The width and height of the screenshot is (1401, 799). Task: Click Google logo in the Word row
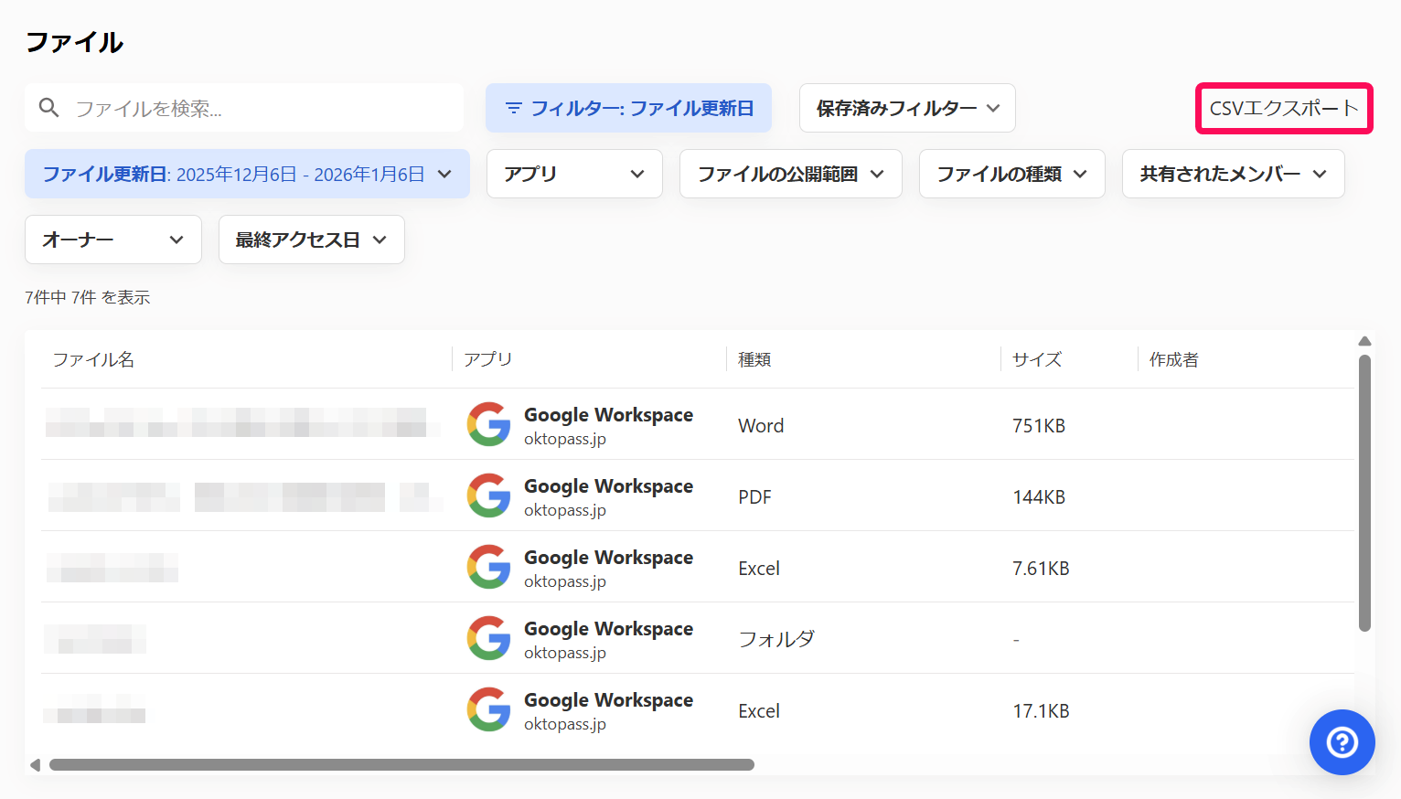[x=489, y=424]
